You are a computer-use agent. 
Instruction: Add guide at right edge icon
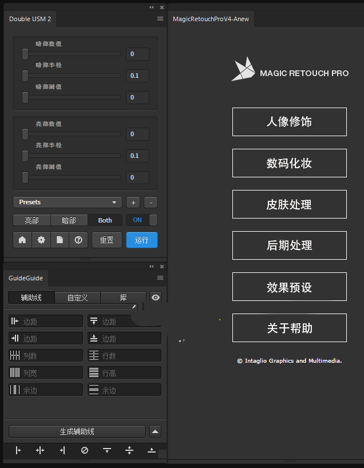(62, 450)
